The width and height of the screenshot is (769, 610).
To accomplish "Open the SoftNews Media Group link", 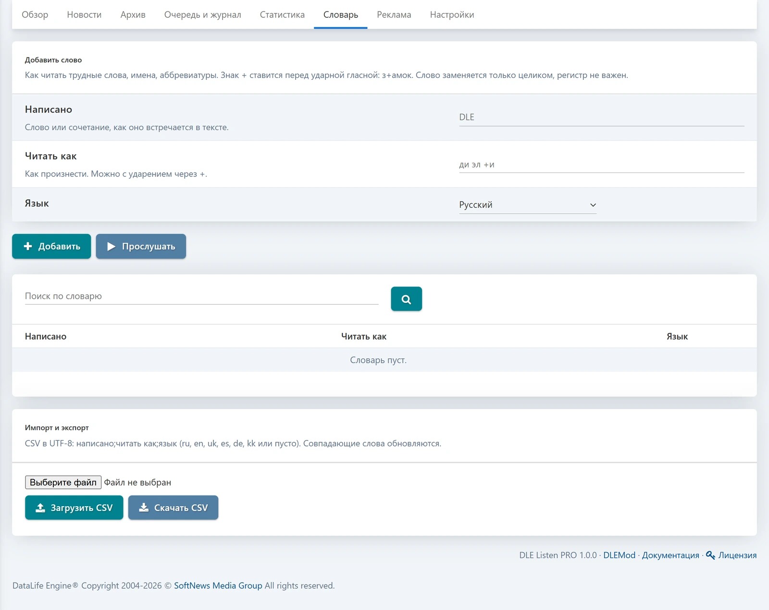I will tap(218, 585).
